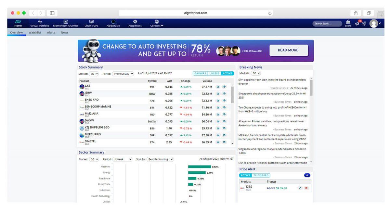Delete the DBS price alert
Viewport: 390px width, 210px height.
[x=306, y=188]
